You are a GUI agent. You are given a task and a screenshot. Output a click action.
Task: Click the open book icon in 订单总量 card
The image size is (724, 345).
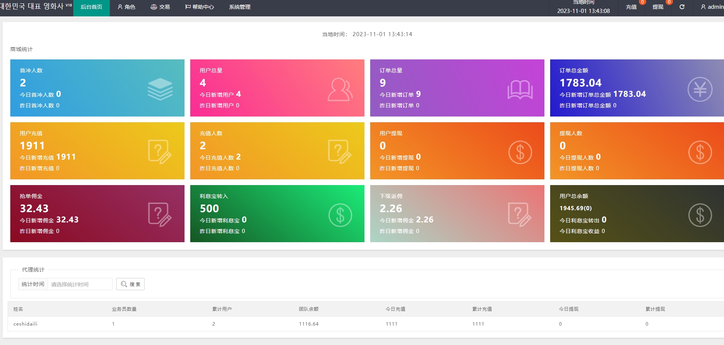520,90
